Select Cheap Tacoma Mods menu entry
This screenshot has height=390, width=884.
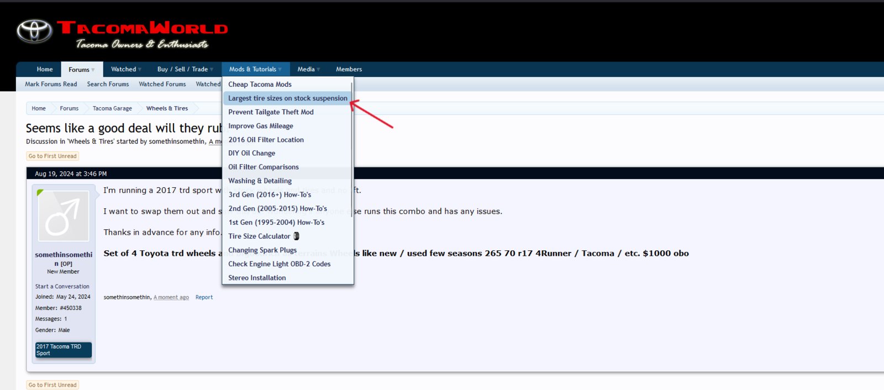[x=260, y=85]
